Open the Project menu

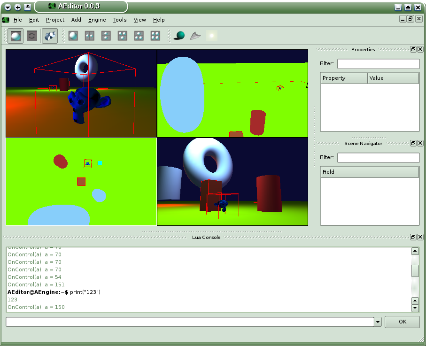tap(55, 20)
